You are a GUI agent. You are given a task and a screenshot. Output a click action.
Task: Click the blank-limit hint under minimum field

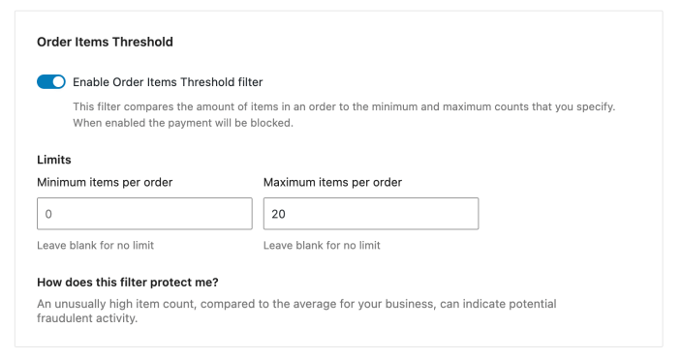95,245
